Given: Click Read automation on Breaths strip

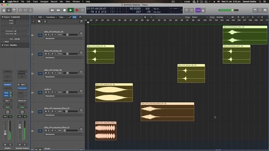Looking at the screenshot, I should [x=8, y=107].
